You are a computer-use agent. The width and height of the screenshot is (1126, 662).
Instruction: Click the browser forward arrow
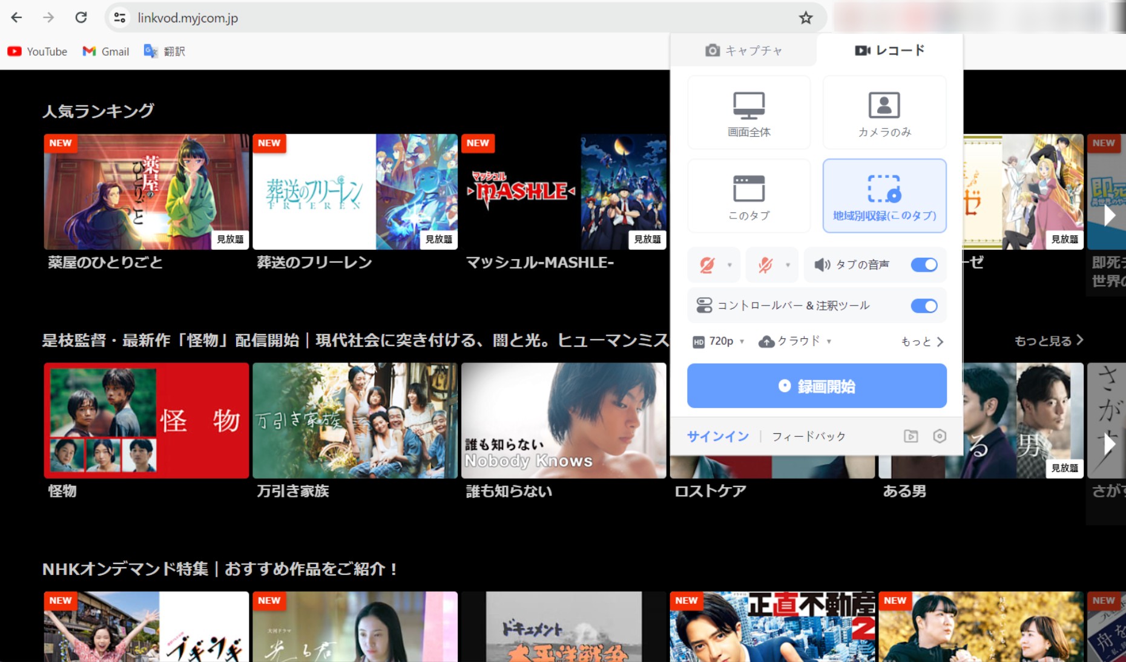point(48,18)
